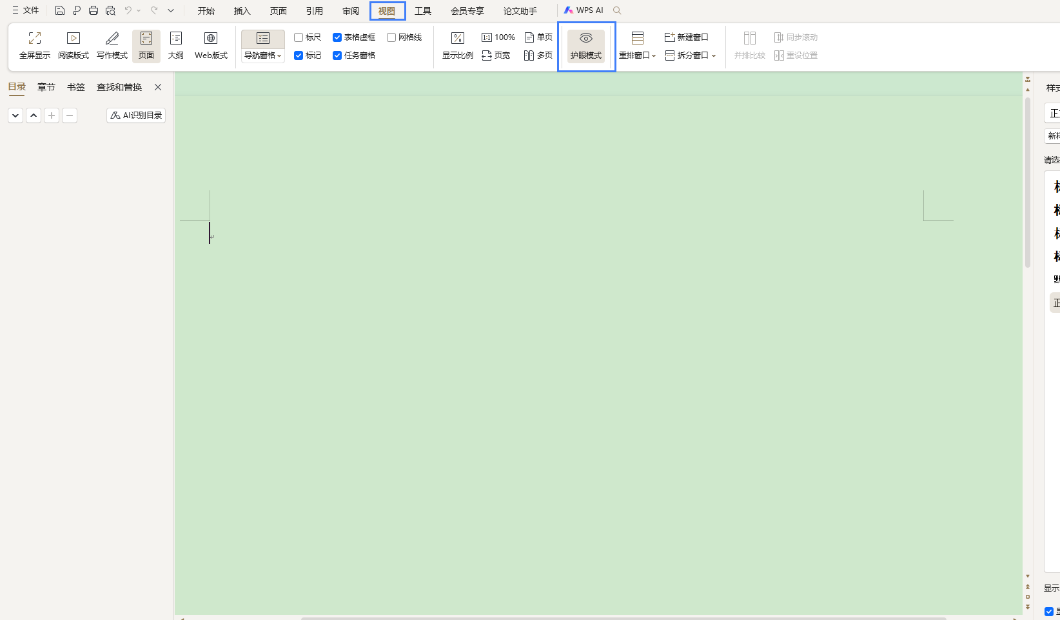This screenshot has height=620, width=1060.
Task: Open the 开始 tab
Action: (206, 11)
